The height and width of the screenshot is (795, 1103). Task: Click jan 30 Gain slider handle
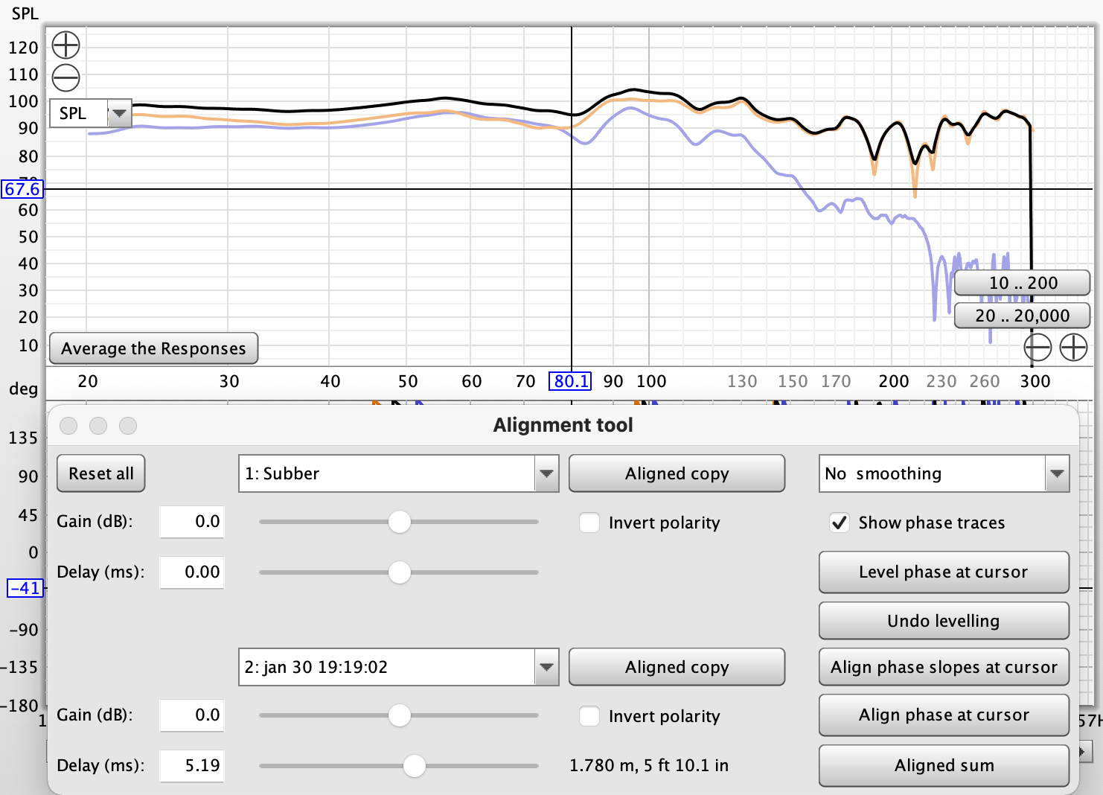click(400, 715)
